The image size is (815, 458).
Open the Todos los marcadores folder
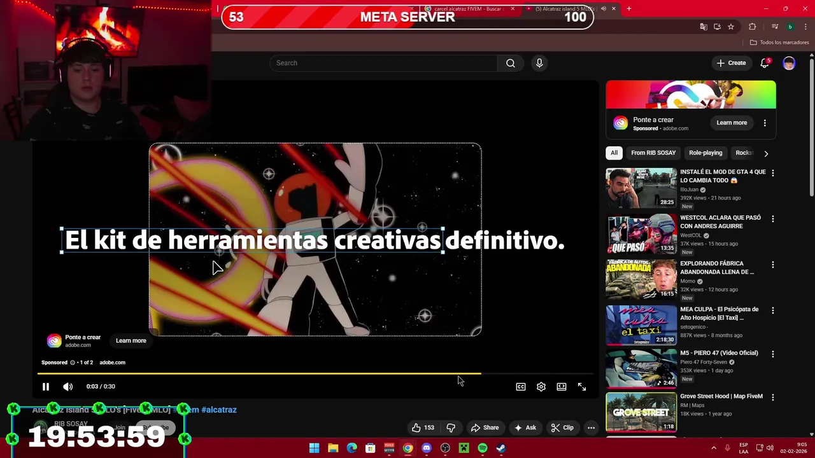[779, 43]
